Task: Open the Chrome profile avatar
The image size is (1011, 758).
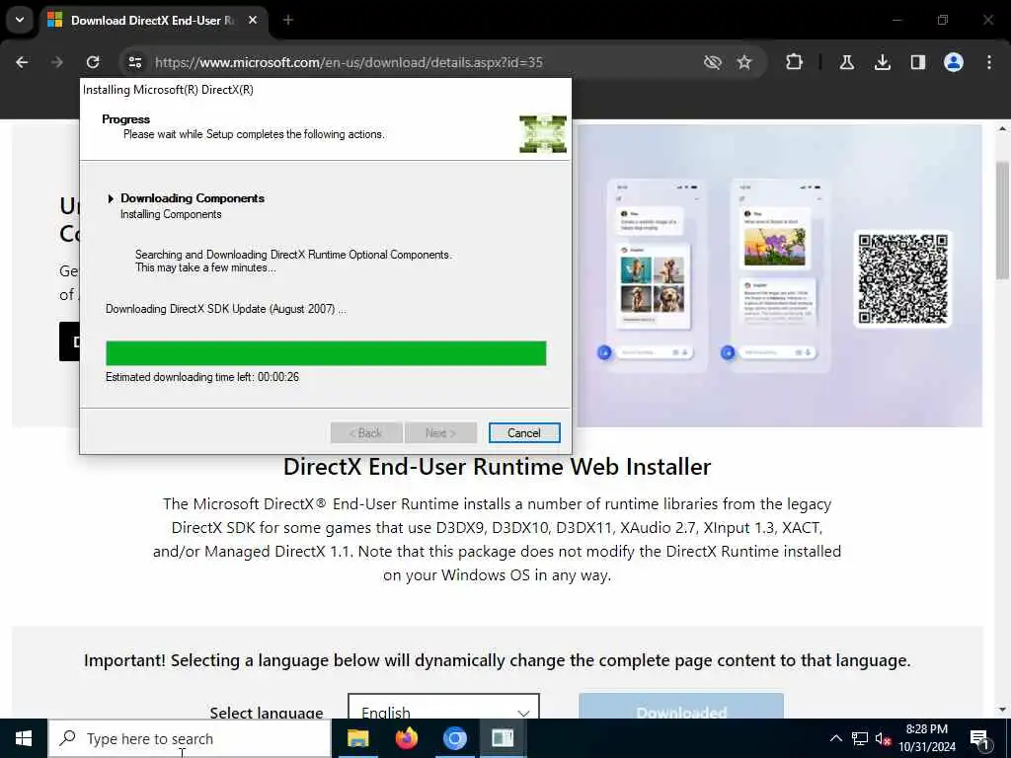Action: pos(954,62)
